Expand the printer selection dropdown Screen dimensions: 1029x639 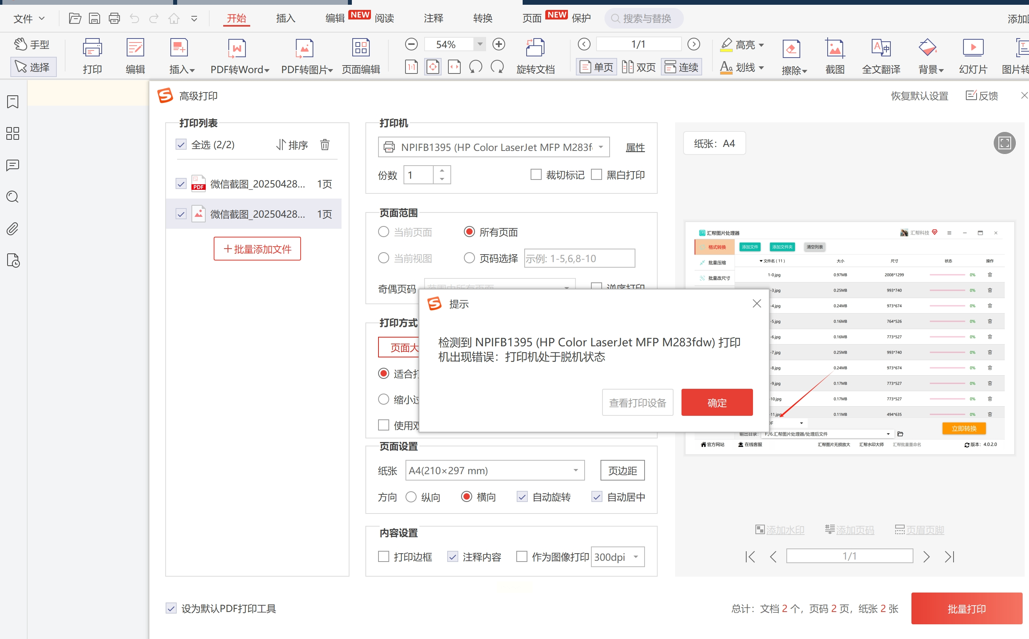pyautogui.click(x=601, y=147)
